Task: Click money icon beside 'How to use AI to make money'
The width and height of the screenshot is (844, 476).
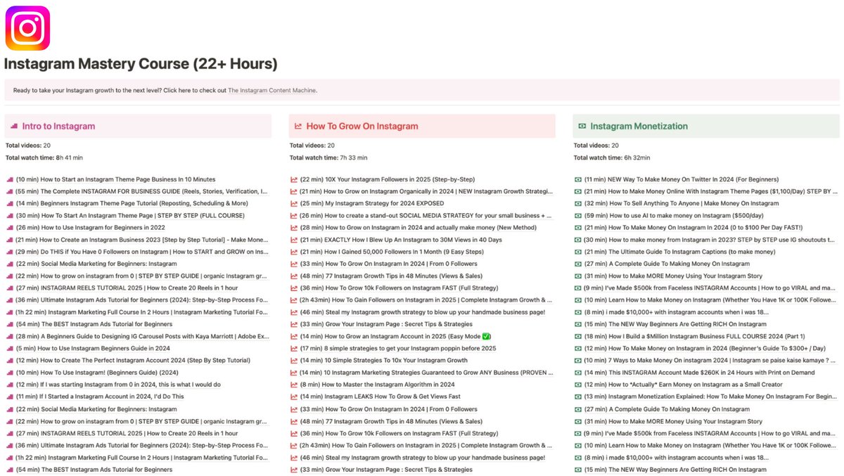Action: pyautogui.click(x=578, y=215)
